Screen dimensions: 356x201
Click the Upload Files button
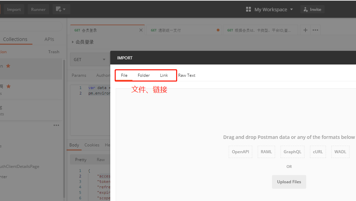point(289,182)
